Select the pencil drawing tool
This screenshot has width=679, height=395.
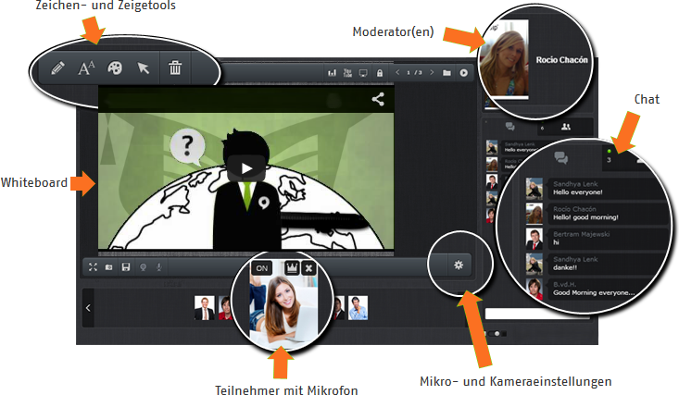[x=57, y=68]
